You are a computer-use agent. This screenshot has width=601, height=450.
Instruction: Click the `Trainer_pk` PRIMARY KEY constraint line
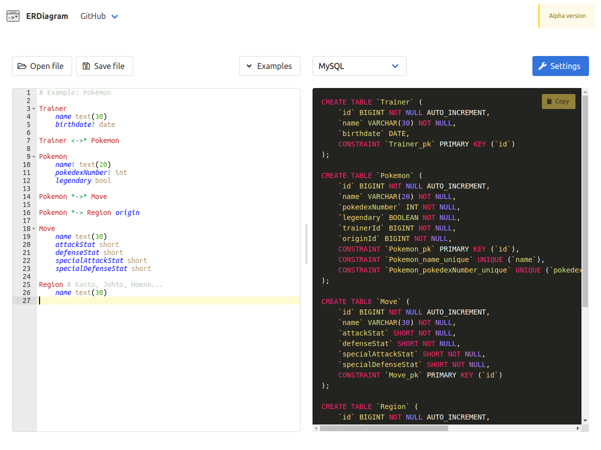[427, 144]
